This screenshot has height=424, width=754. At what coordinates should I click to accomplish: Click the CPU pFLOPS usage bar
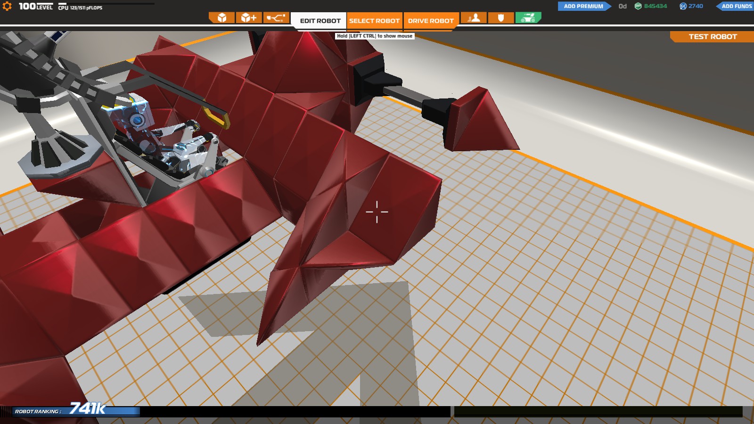[107, 4]
